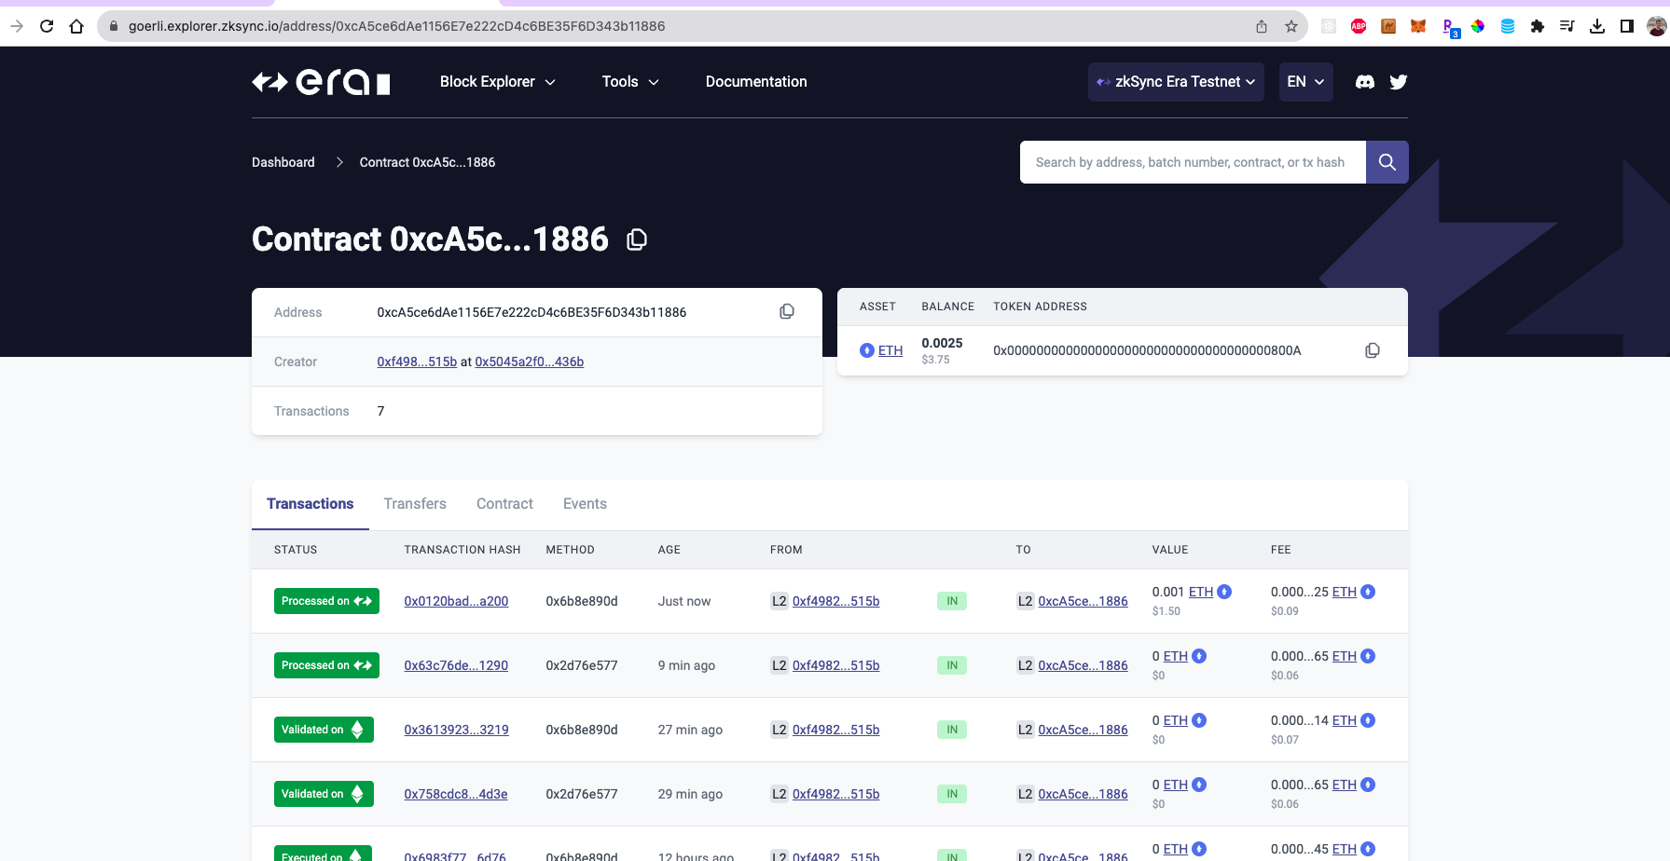Bookmark this page with star icon
The height and width of the screenshot is (861, 1670).
(1291, 26)
